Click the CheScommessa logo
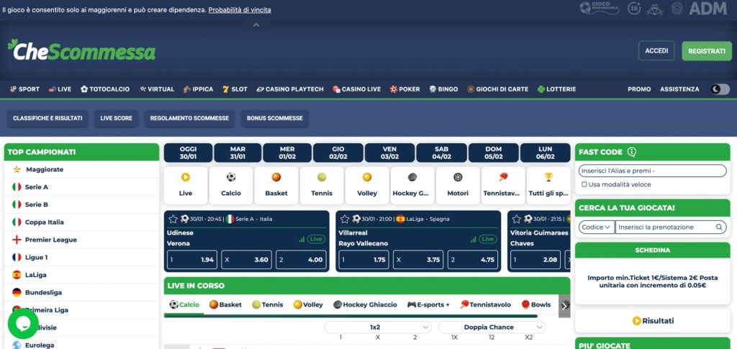Viewport: 737px width, 349px height. [81, 50]
